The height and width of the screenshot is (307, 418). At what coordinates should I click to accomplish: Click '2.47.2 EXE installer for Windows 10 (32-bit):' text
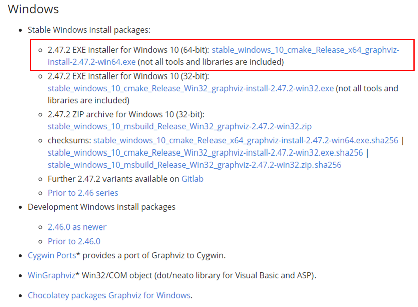tap(129, 76)
